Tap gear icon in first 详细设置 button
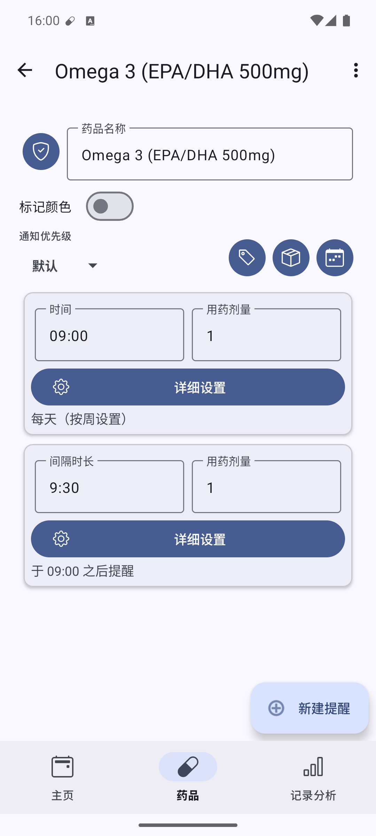 pos(61,387)
